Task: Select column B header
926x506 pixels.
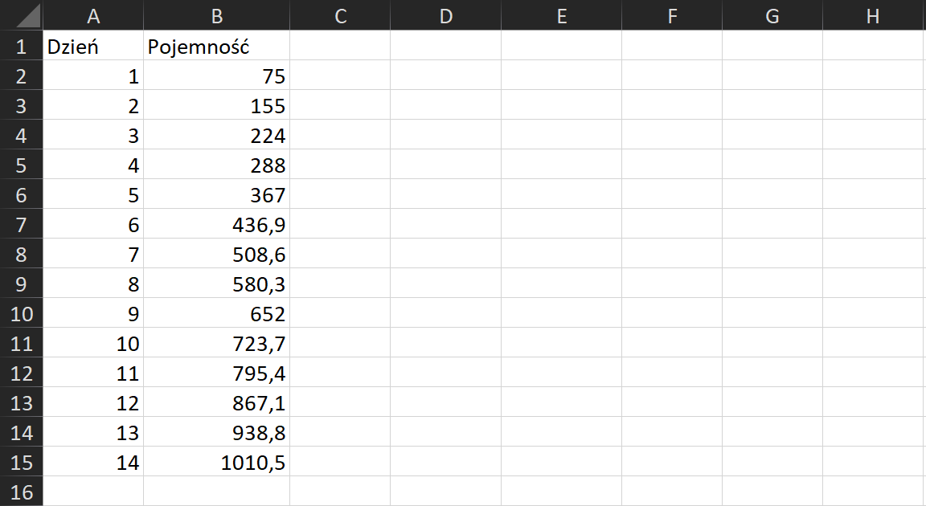Action: pyautogui.click(x=216, y=15)
